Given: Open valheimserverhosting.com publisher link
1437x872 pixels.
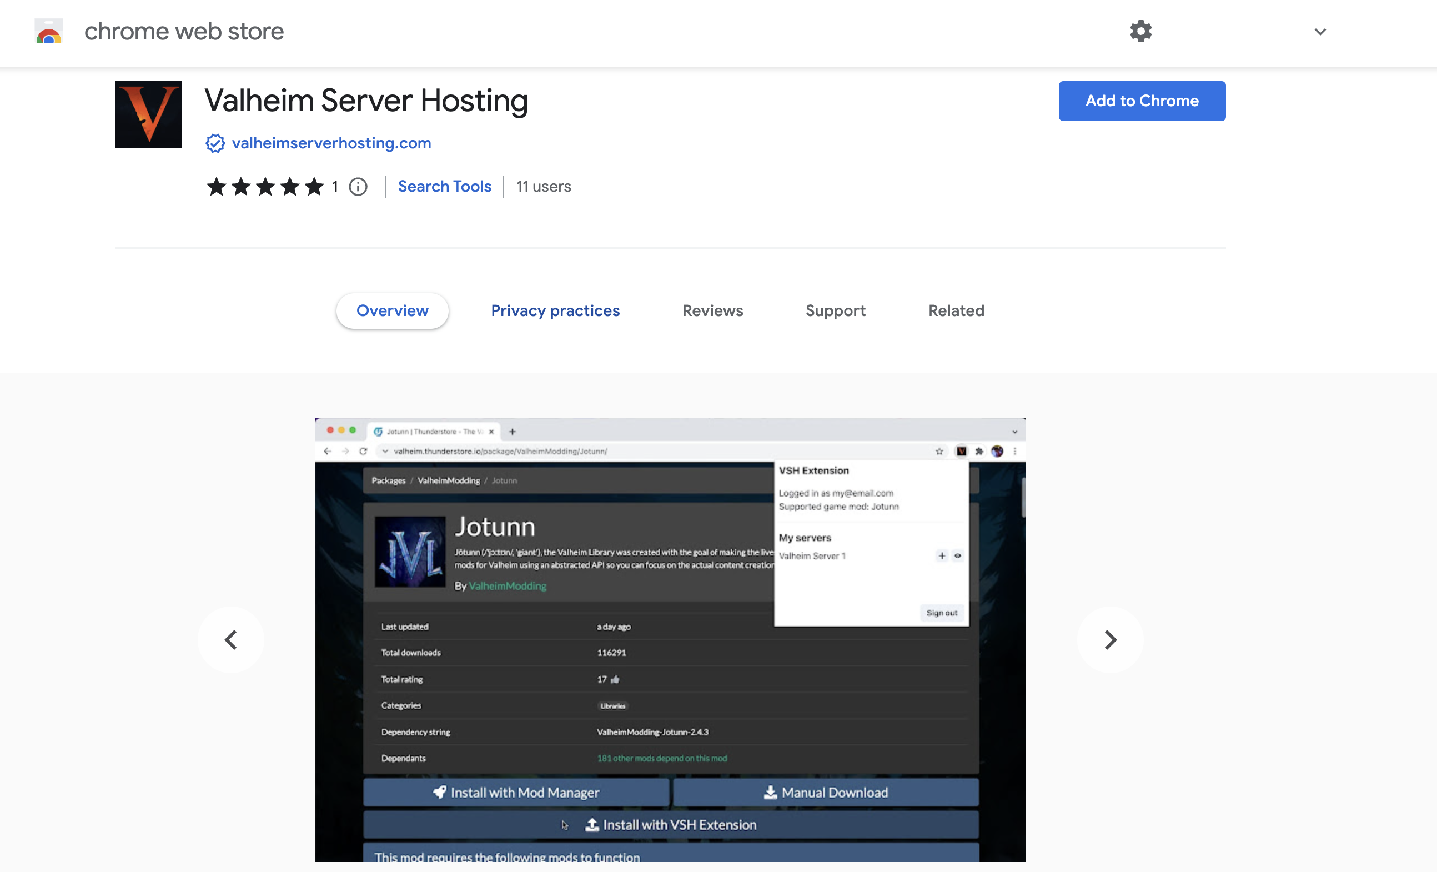Looking at the screenshot, I should pyautogui.click(x=331, y=143).
